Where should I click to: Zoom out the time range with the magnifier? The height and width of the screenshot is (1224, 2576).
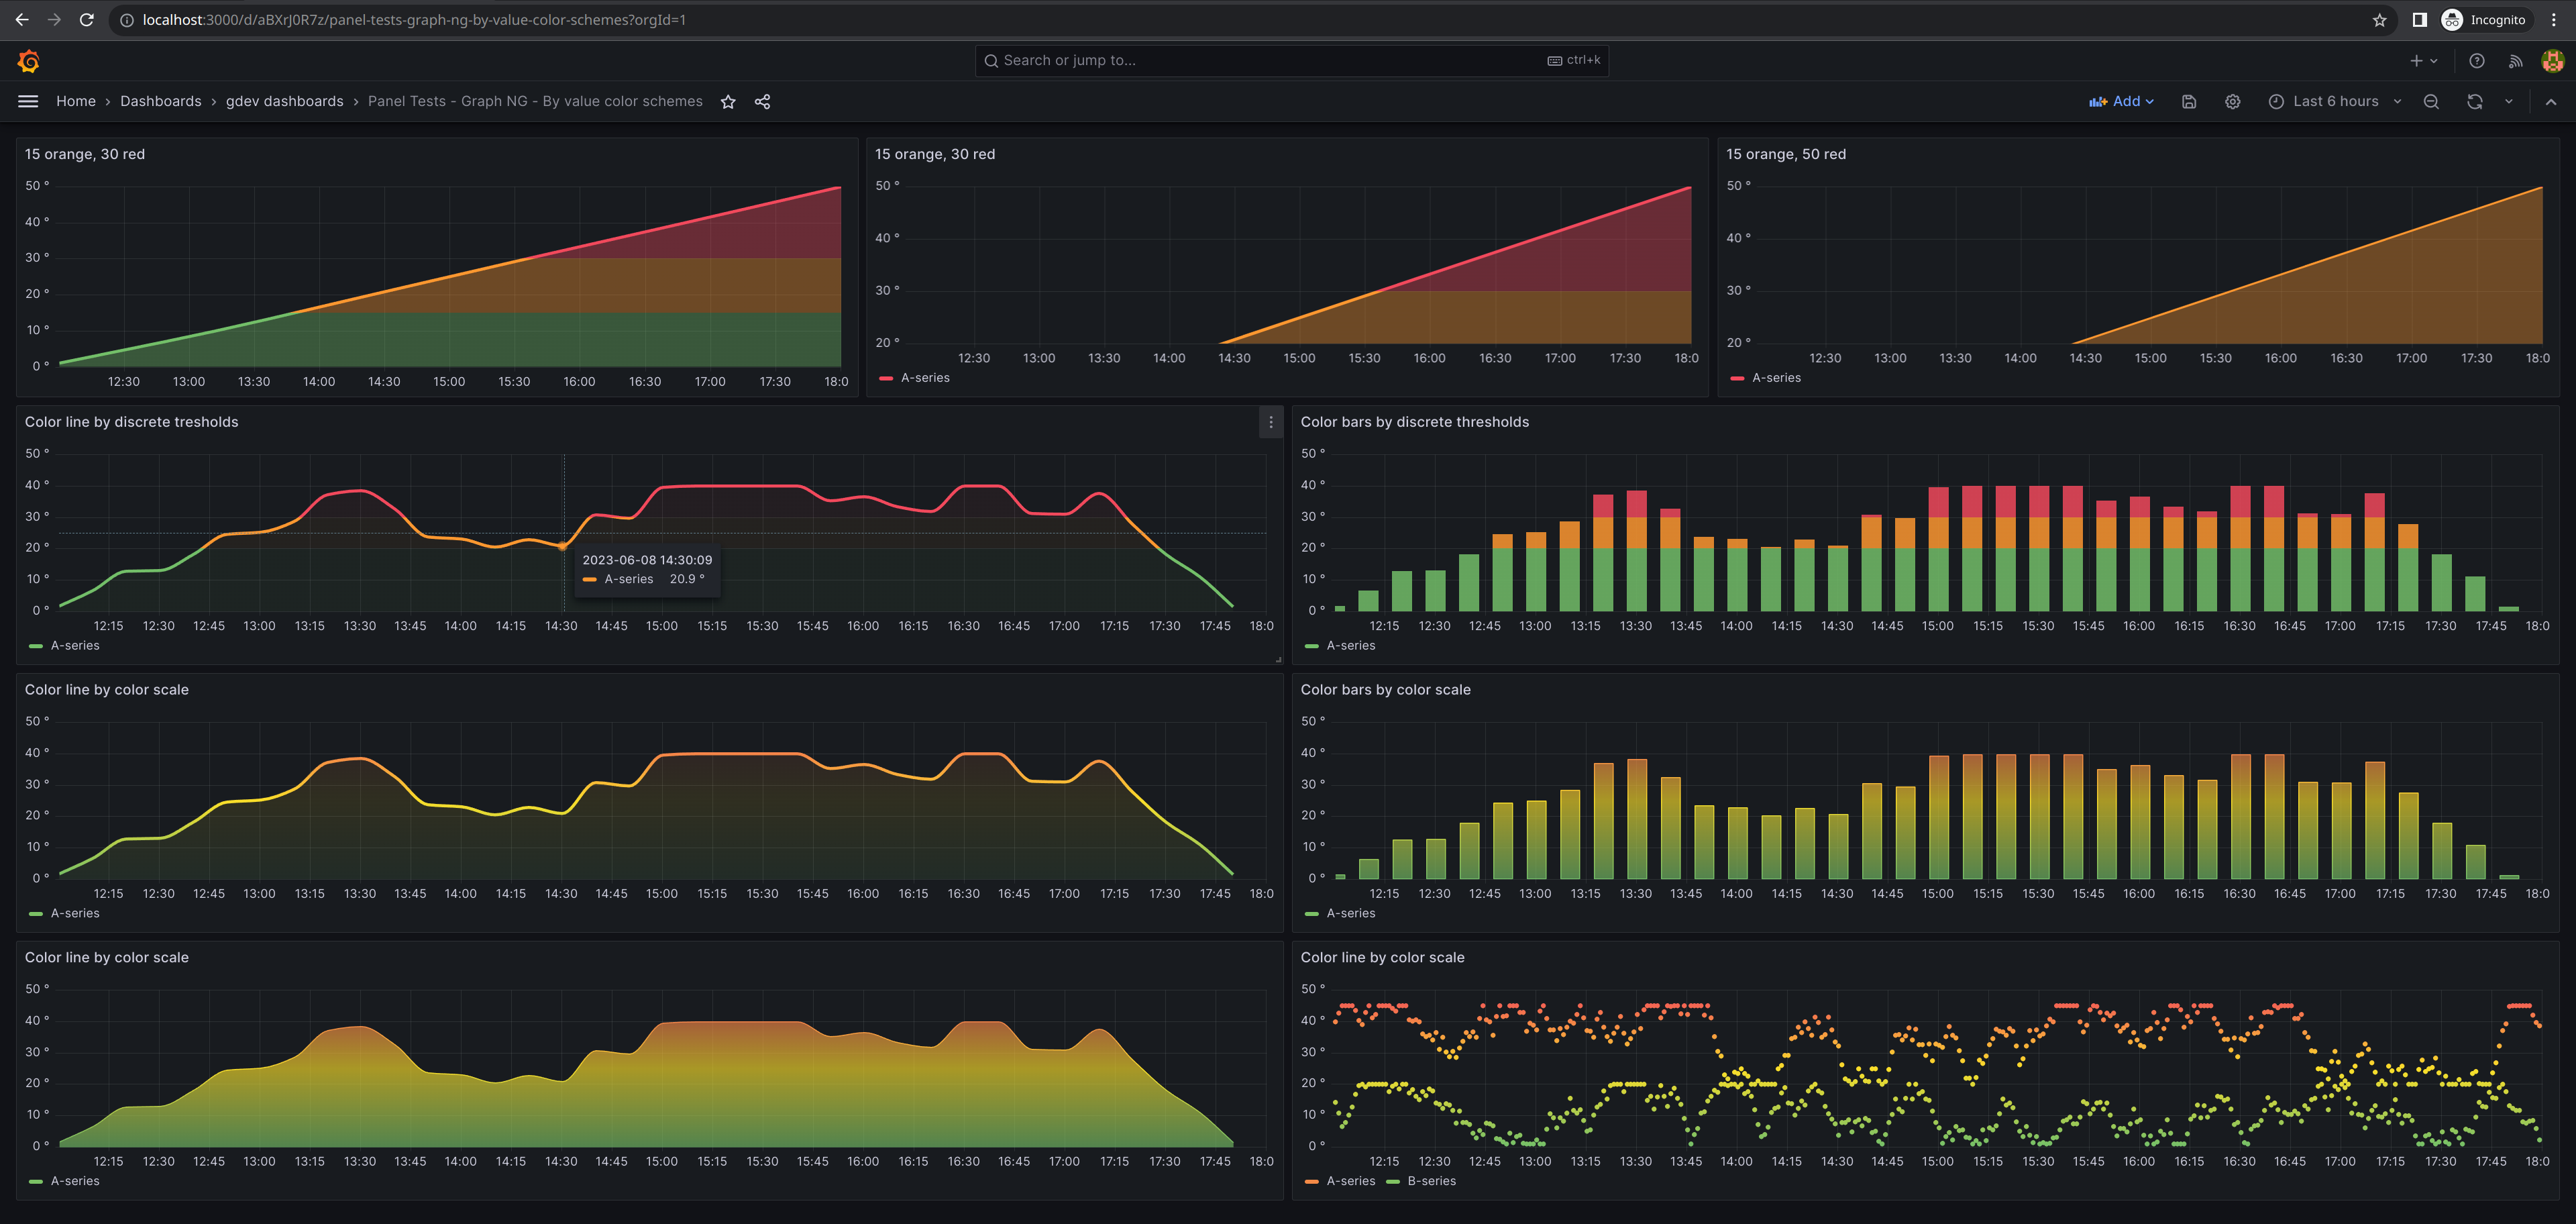(2430, 101)
